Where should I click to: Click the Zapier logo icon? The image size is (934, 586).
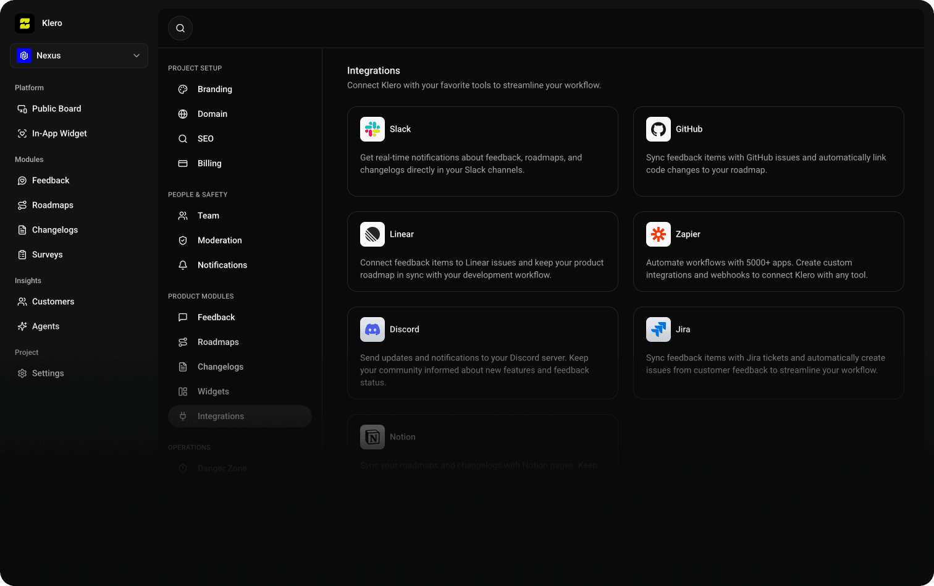point(658,234)
